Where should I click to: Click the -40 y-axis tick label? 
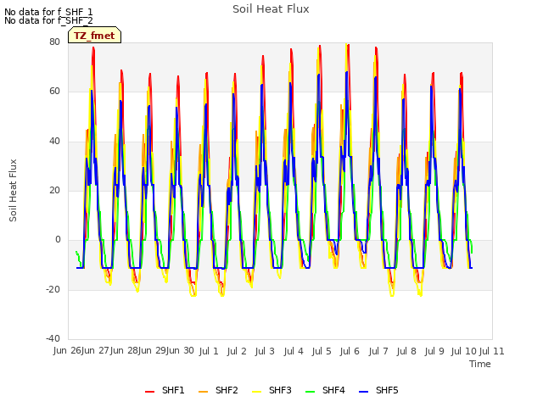click(x=53, y=338)
